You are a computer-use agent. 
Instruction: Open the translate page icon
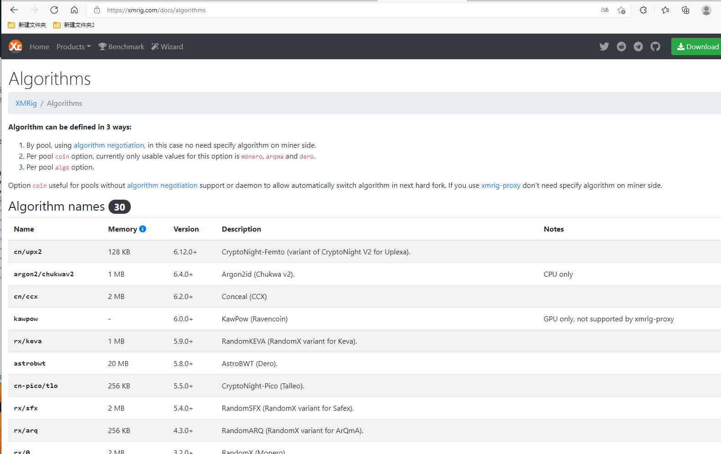click(x=605, y=10)
